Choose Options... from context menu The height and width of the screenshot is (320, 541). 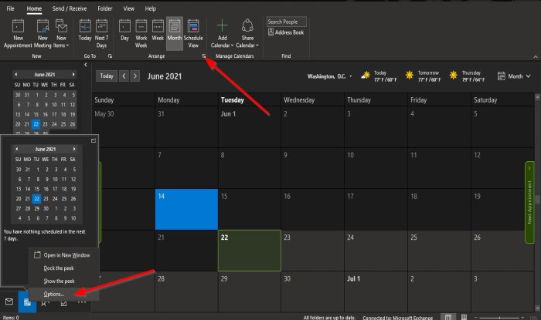(64, 295)
